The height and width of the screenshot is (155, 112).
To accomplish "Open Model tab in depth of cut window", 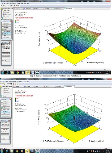I will click(x=38, y=87).
